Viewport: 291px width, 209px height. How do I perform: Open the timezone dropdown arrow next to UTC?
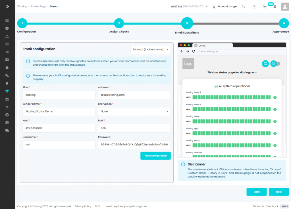[207, 7]
